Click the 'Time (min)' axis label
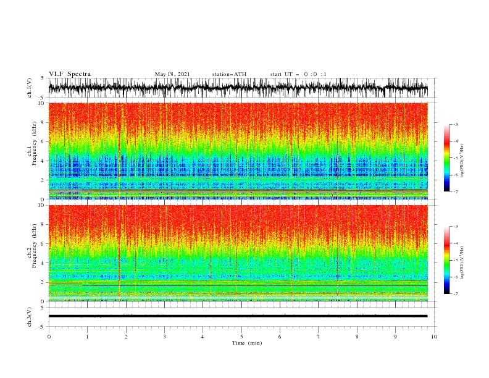489x378 pixels. (247, 343)
